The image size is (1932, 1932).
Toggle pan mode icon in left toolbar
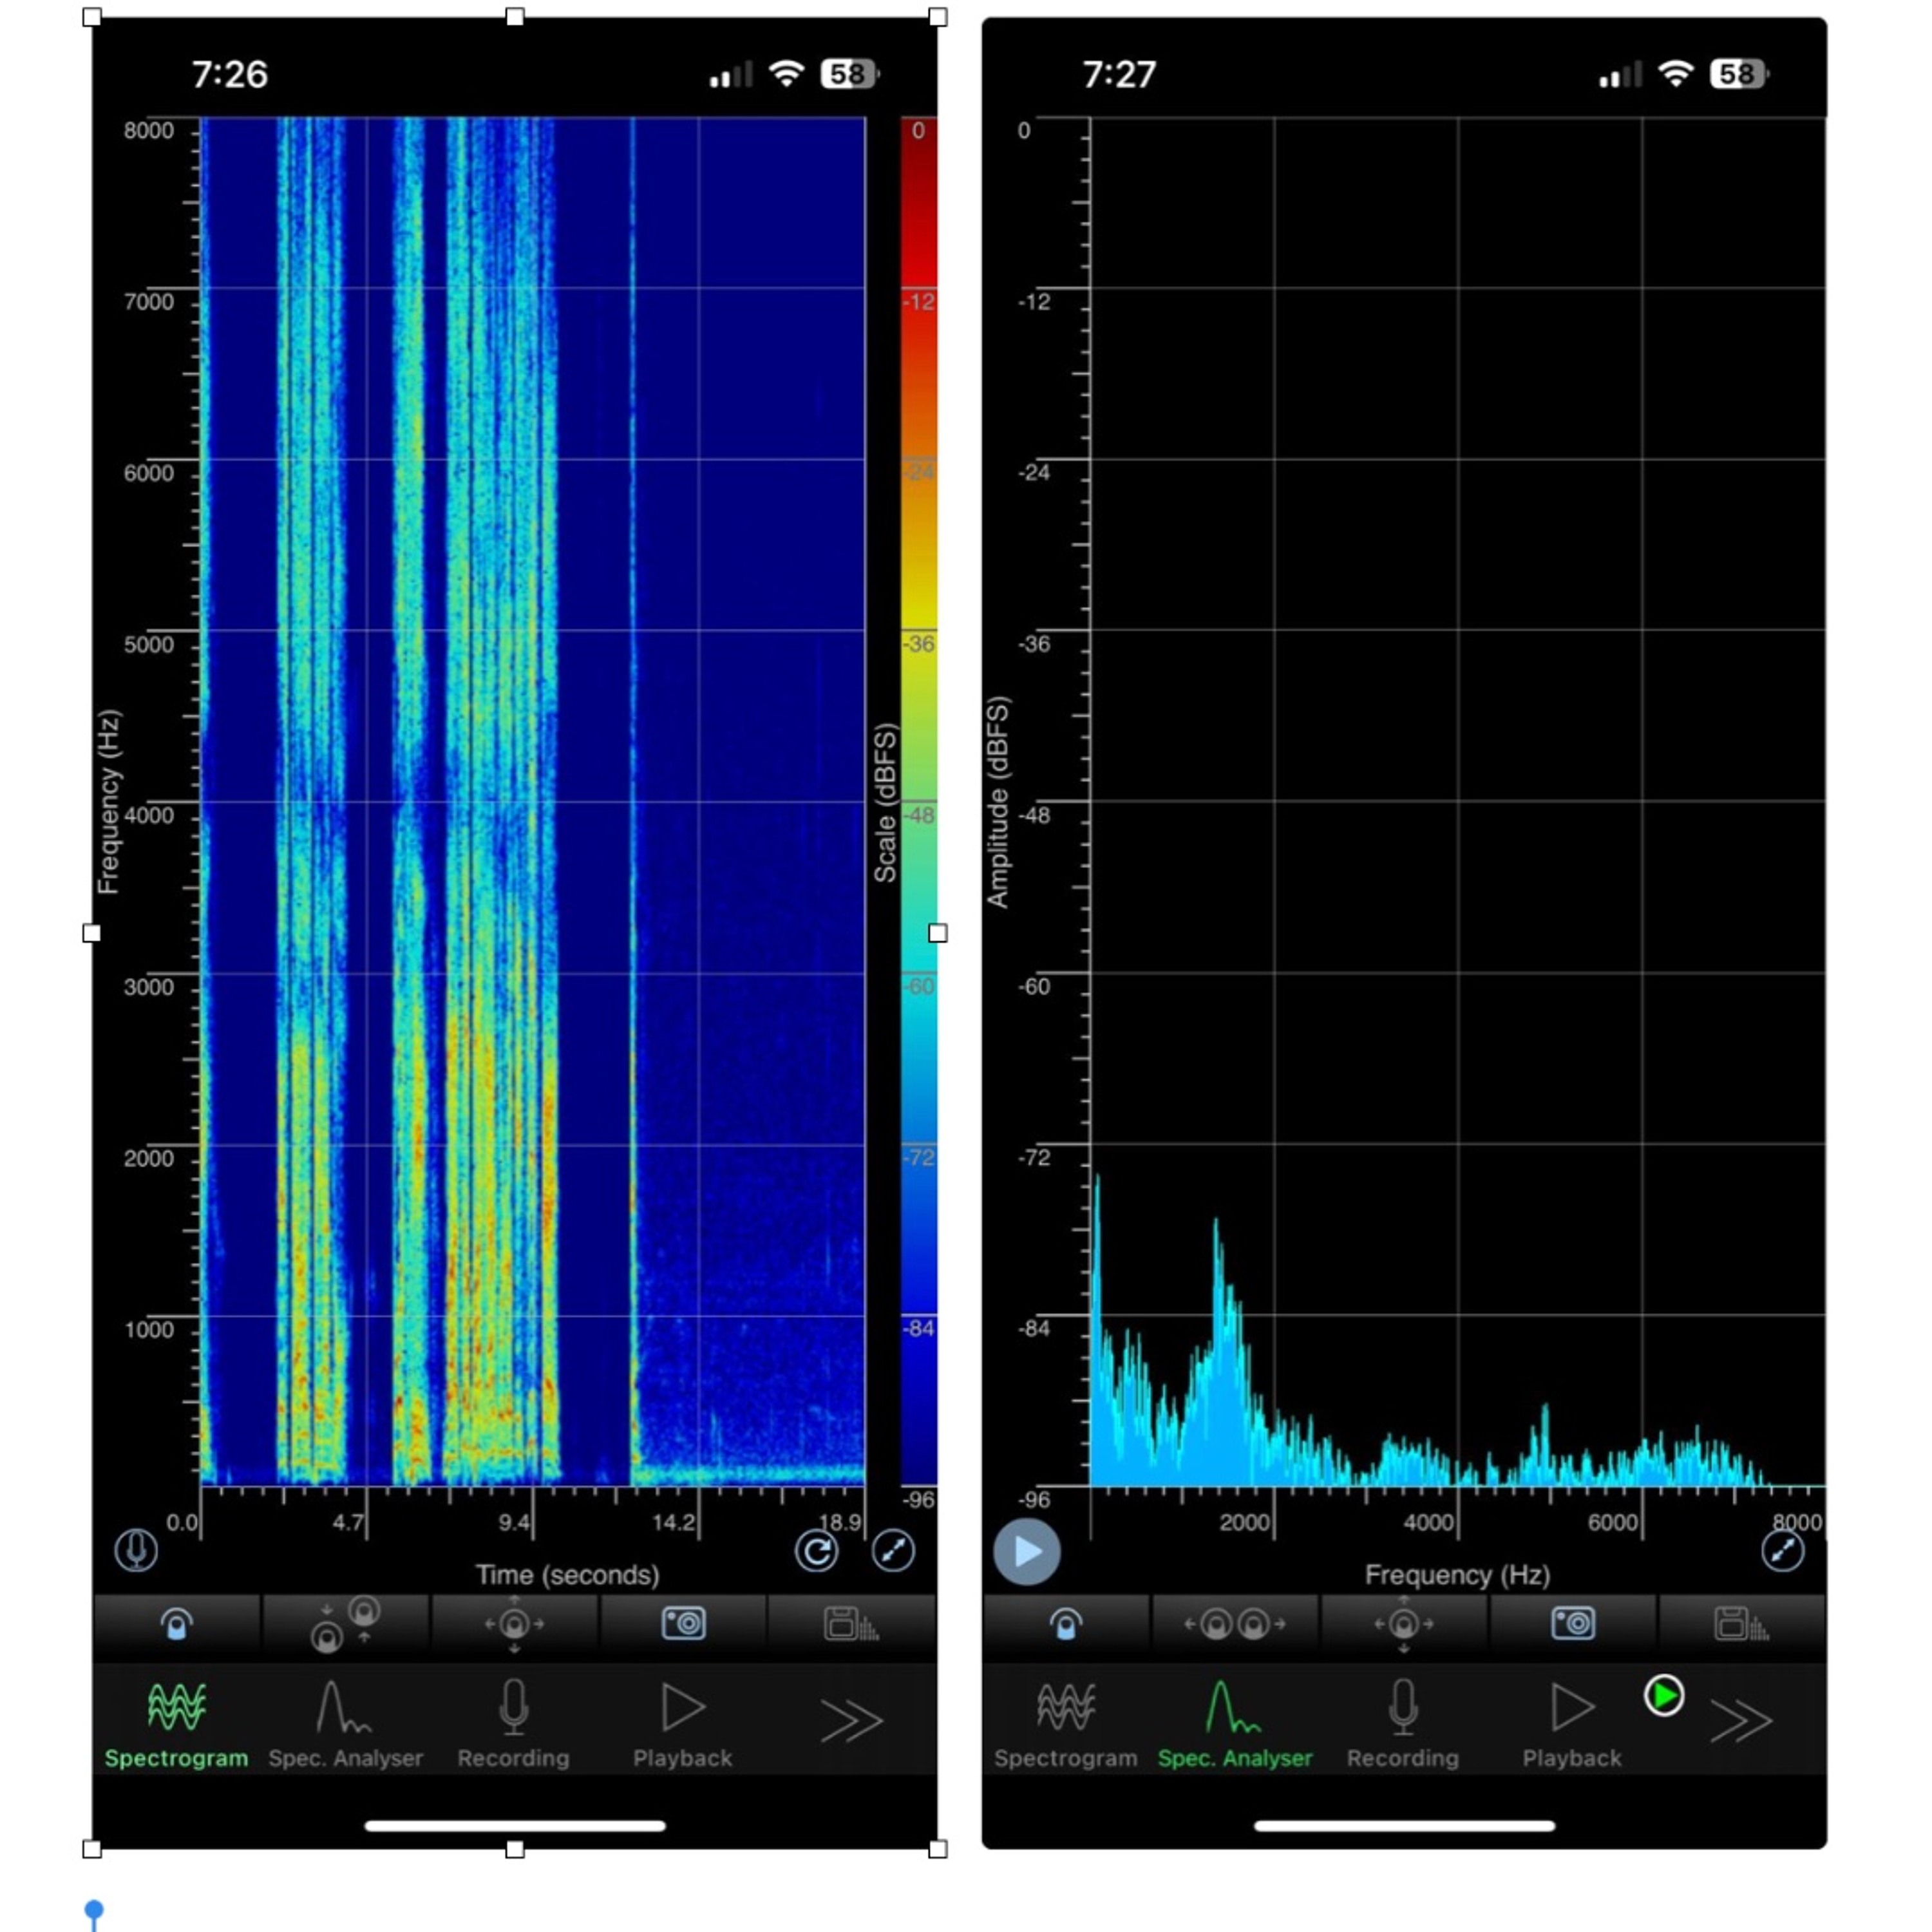[514, 1624]
